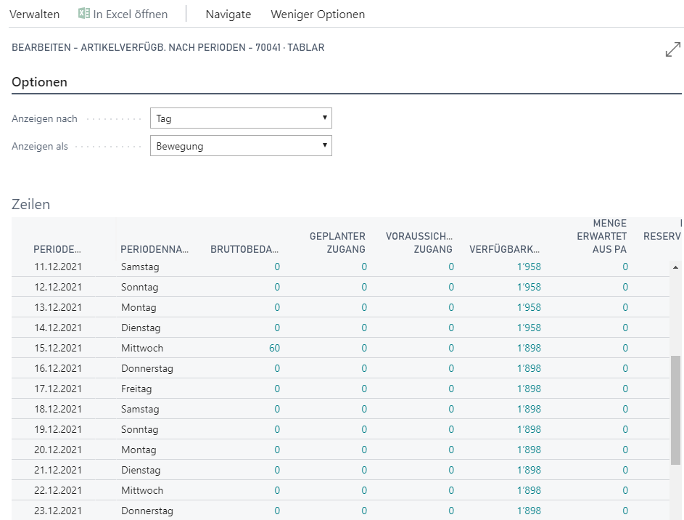Screen dimensions: 684x520
Task: Click the Excel icon beside In Excel öffnen
Action: tap(83, 14)
